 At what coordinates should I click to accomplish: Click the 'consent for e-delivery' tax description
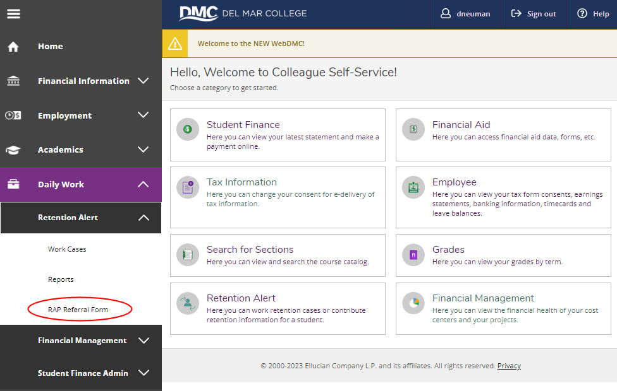point(291,199)
